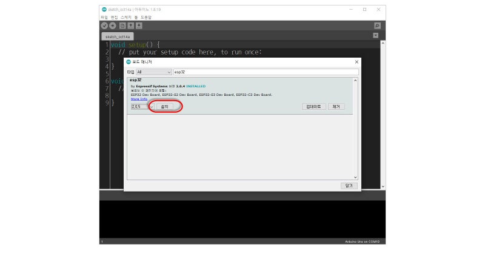Click the "INSTALLED" status text
Screen dimensions: 485x273
point(196,86)
